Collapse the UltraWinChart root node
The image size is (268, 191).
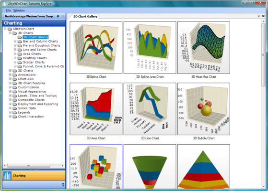(x=5, y=29)
